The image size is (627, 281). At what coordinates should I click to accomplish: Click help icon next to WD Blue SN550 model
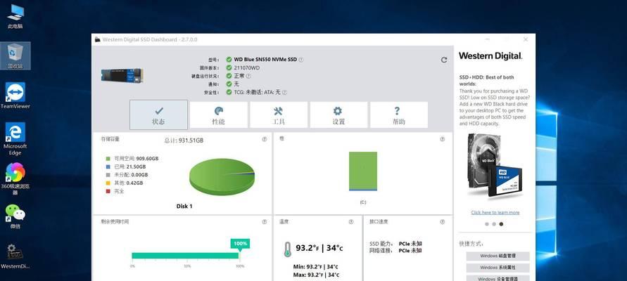point(301,60)
